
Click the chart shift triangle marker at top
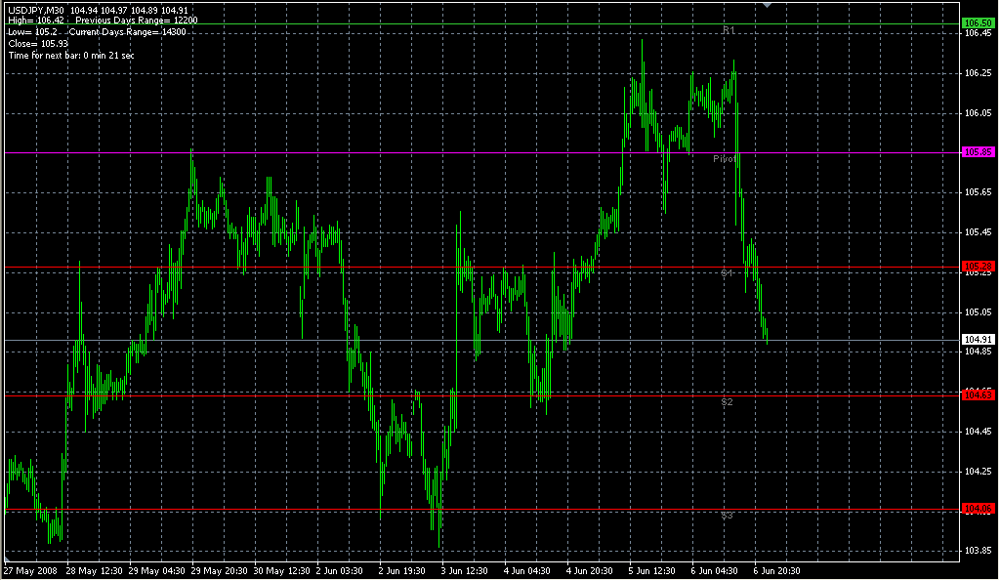click(x=768, y=5)
